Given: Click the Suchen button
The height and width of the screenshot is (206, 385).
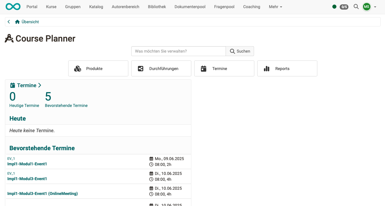Looking at the screenshot, I should point(240,51).
